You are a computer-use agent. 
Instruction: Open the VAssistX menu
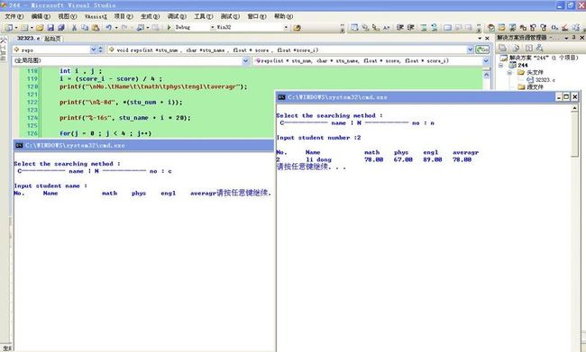[96, 16]
